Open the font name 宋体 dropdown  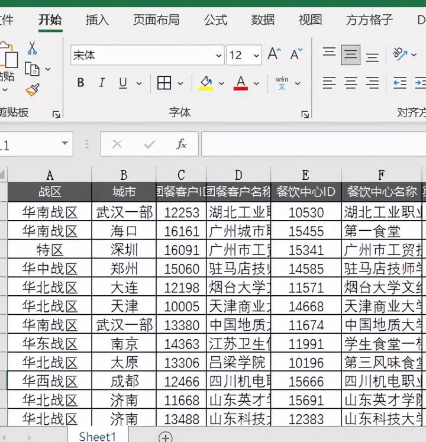point(218,56)
